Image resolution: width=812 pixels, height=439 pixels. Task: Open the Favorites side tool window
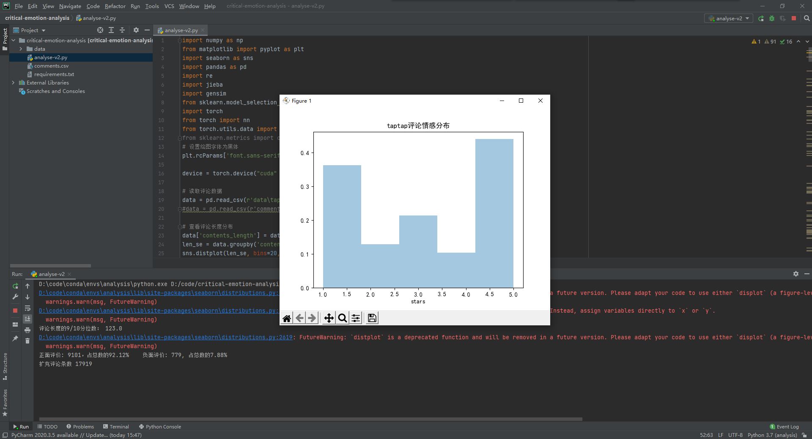(x=5, y=403)
